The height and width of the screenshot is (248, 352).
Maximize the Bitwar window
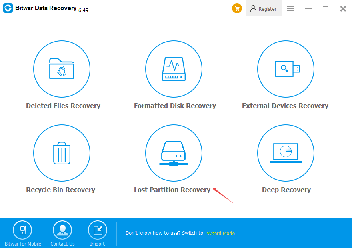click(326, 9)
